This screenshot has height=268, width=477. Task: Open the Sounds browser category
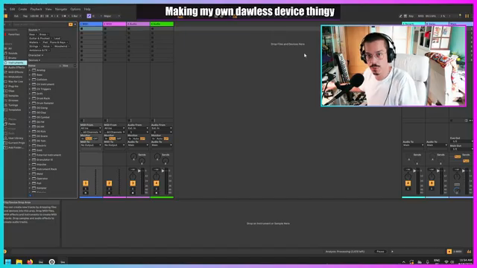click(x=13, y=53)
